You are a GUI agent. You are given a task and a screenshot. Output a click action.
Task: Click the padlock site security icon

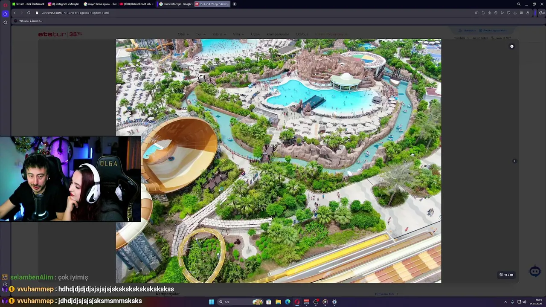[37, 13]
